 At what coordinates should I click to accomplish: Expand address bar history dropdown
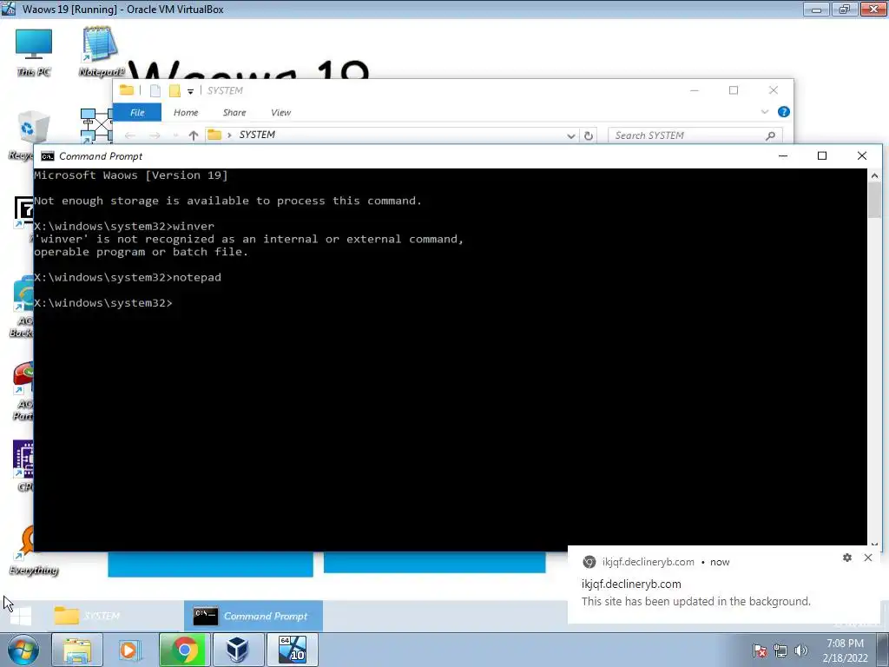click(571, 136)
